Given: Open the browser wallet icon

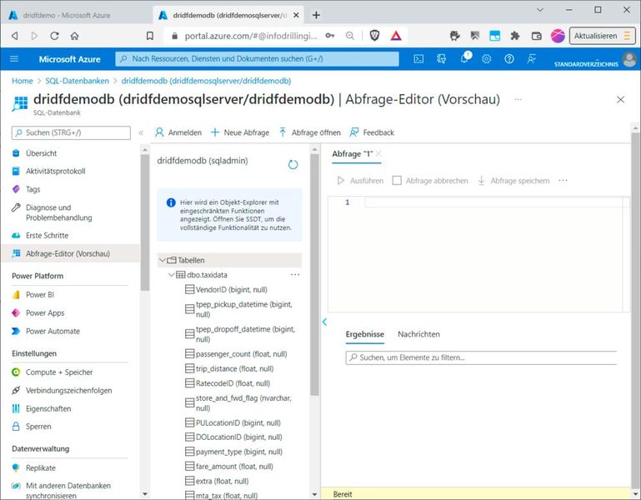Looking at the screenshot, I should pos(536,36).
